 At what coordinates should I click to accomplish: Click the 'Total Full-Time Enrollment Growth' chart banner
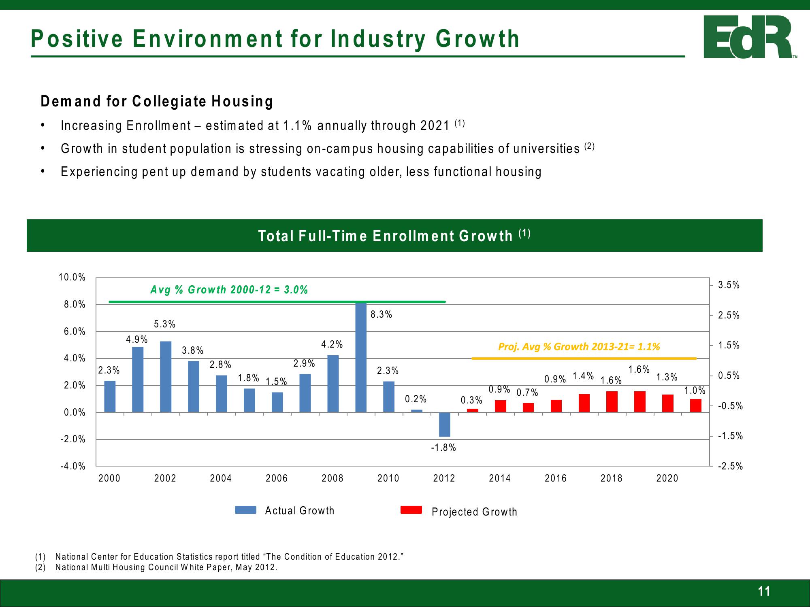pos(394,236)
